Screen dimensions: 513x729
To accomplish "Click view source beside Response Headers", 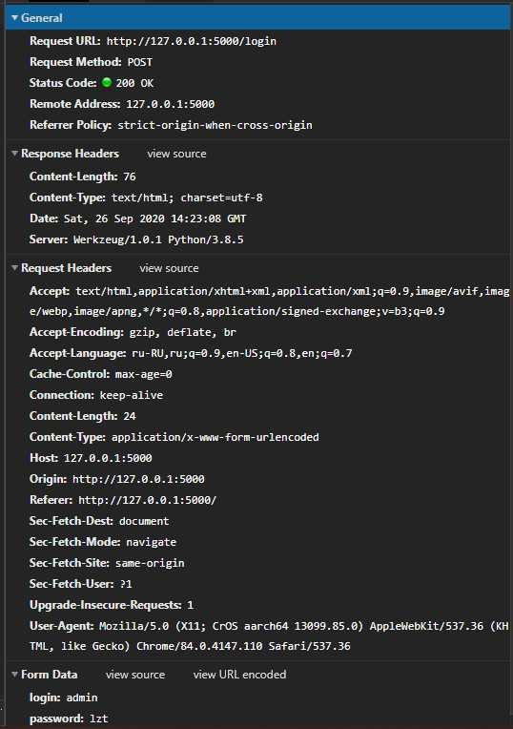I will pyautogui.click(x=176, y=154).
